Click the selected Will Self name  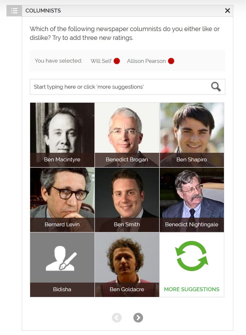tap(101, 61)
